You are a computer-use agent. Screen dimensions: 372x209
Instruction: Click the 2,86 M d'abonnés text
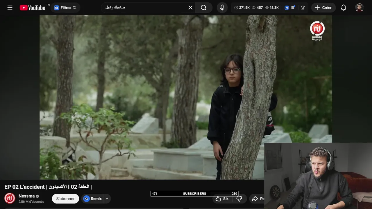[x=31, y=202]
